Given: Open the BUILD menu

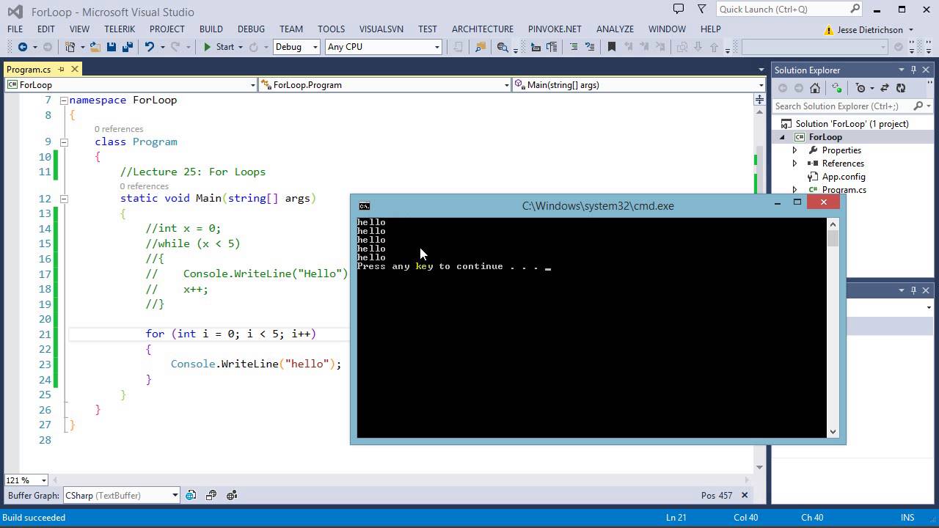Looking at the screenshot, I should [x=211, y=29].
